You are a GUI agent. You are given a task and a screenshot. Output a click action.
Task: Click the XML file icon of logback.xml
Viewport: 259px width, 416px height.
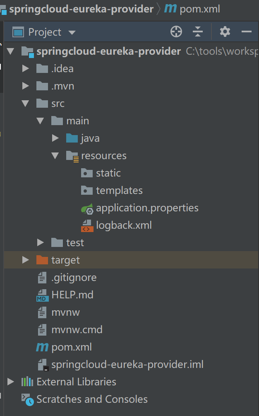[x=87, y=226]
